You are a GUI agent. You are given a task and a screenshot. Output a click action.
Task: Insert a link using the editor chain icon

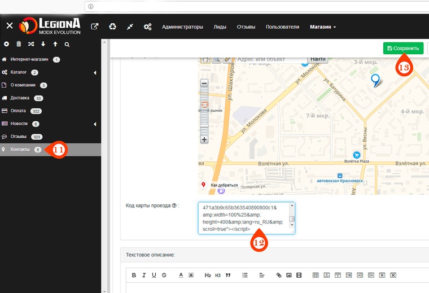[x=278, y=275]
